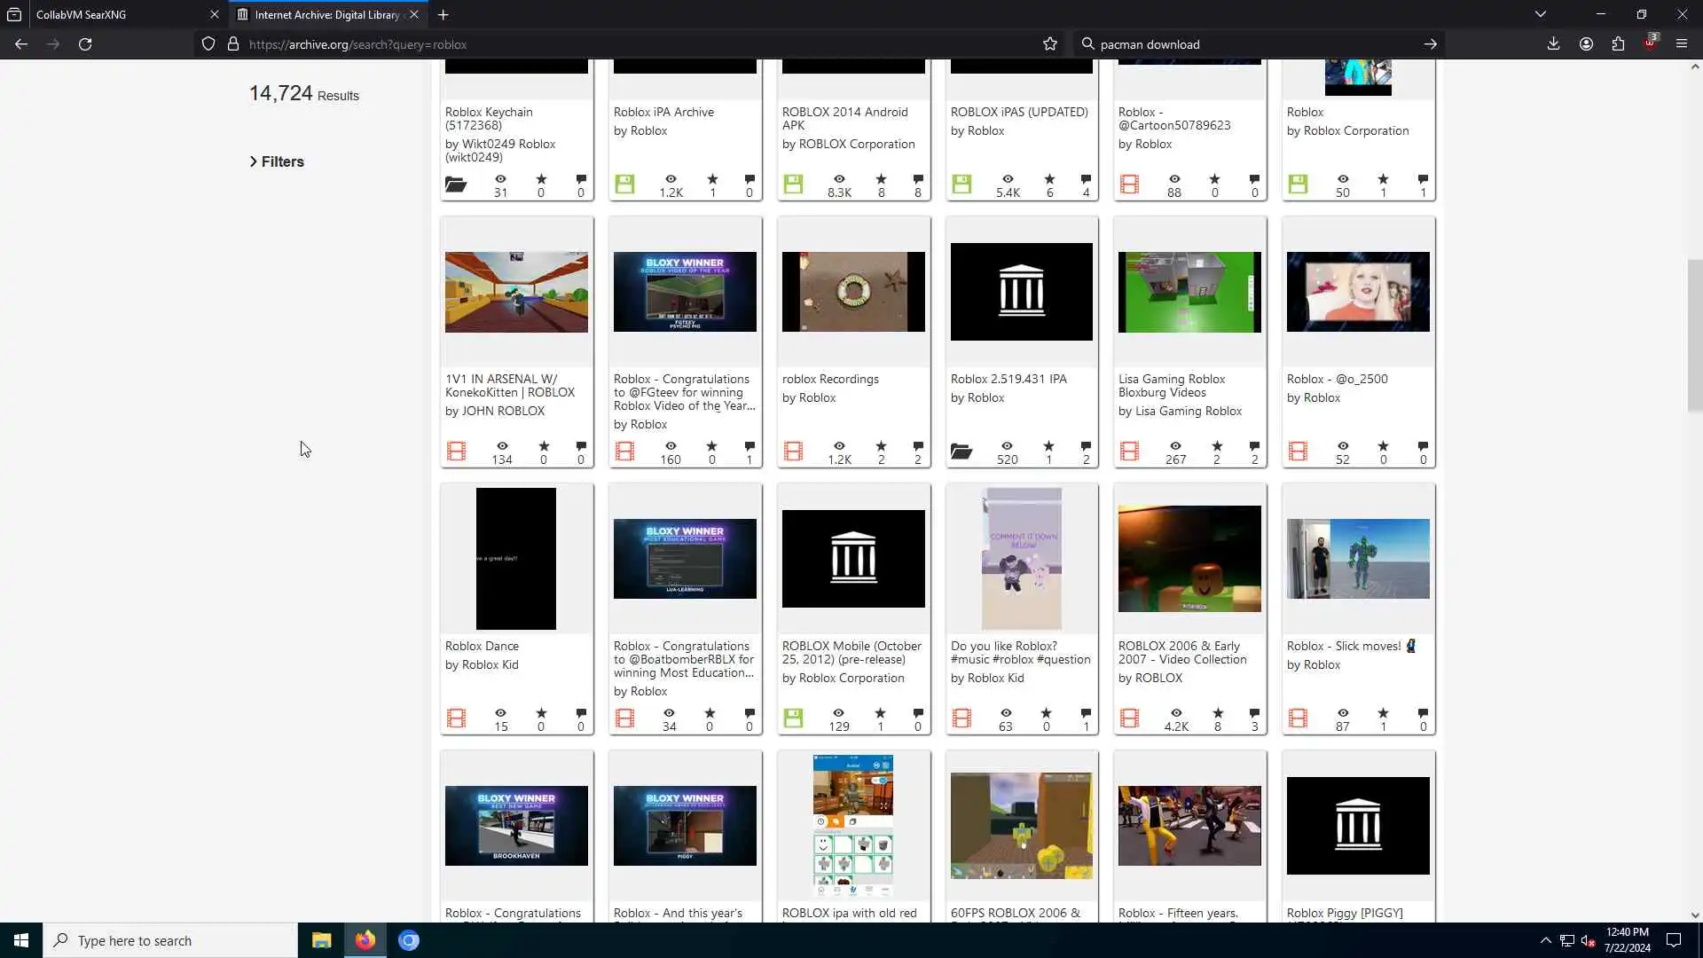Click bookmark star icon in address bar
This screenshot has height=958, width=1703.
(x=1050, y=44)
